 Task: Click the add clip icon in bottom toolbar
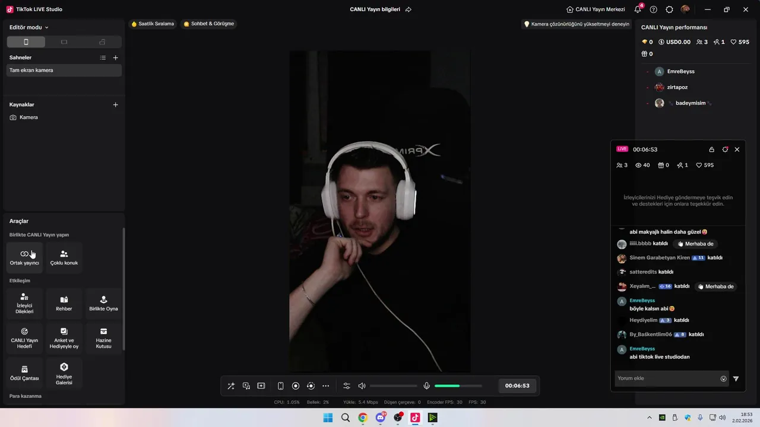coord(261,386)
